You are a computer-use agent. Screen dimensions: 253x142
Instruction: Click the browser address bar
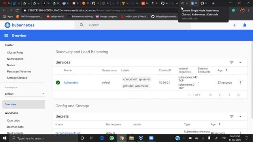click(x=100, y=10)
